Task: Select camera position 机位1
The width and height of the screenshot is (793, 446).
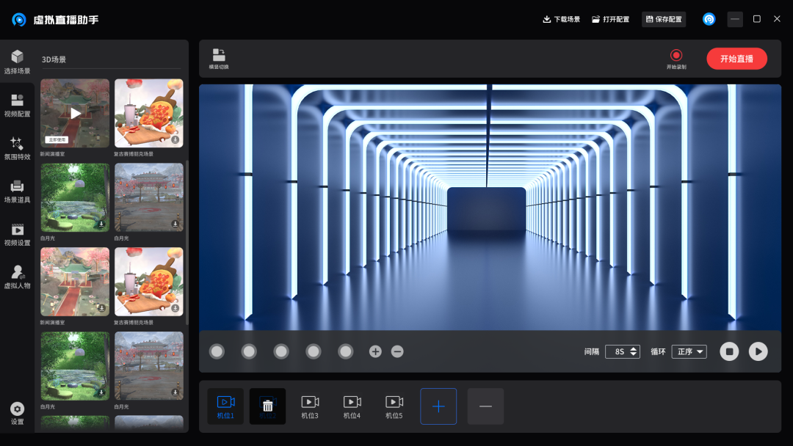Action: [225, 406]
